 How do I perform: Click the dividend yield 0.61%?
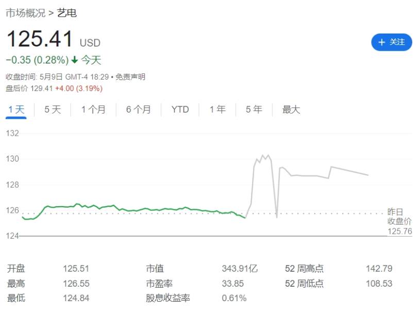[234, 298]
